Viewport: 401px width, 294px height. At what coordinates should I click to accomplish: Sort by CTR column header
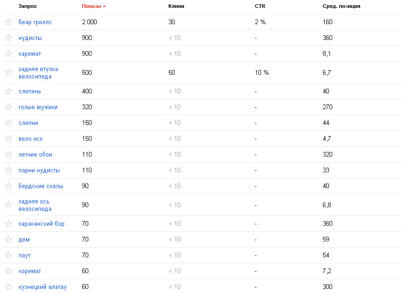pos(260,7)
